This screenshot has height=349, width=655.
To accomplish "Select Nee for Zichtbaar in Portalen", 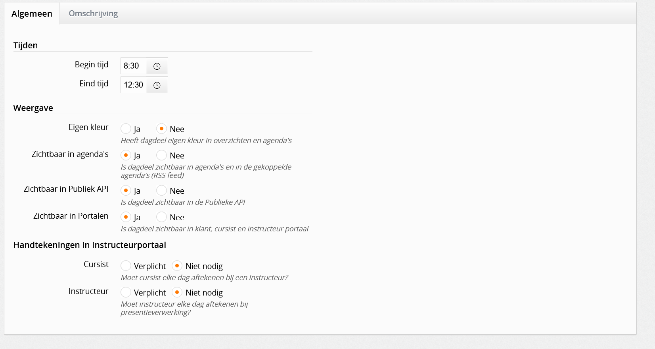I will [x=161, y=217].
